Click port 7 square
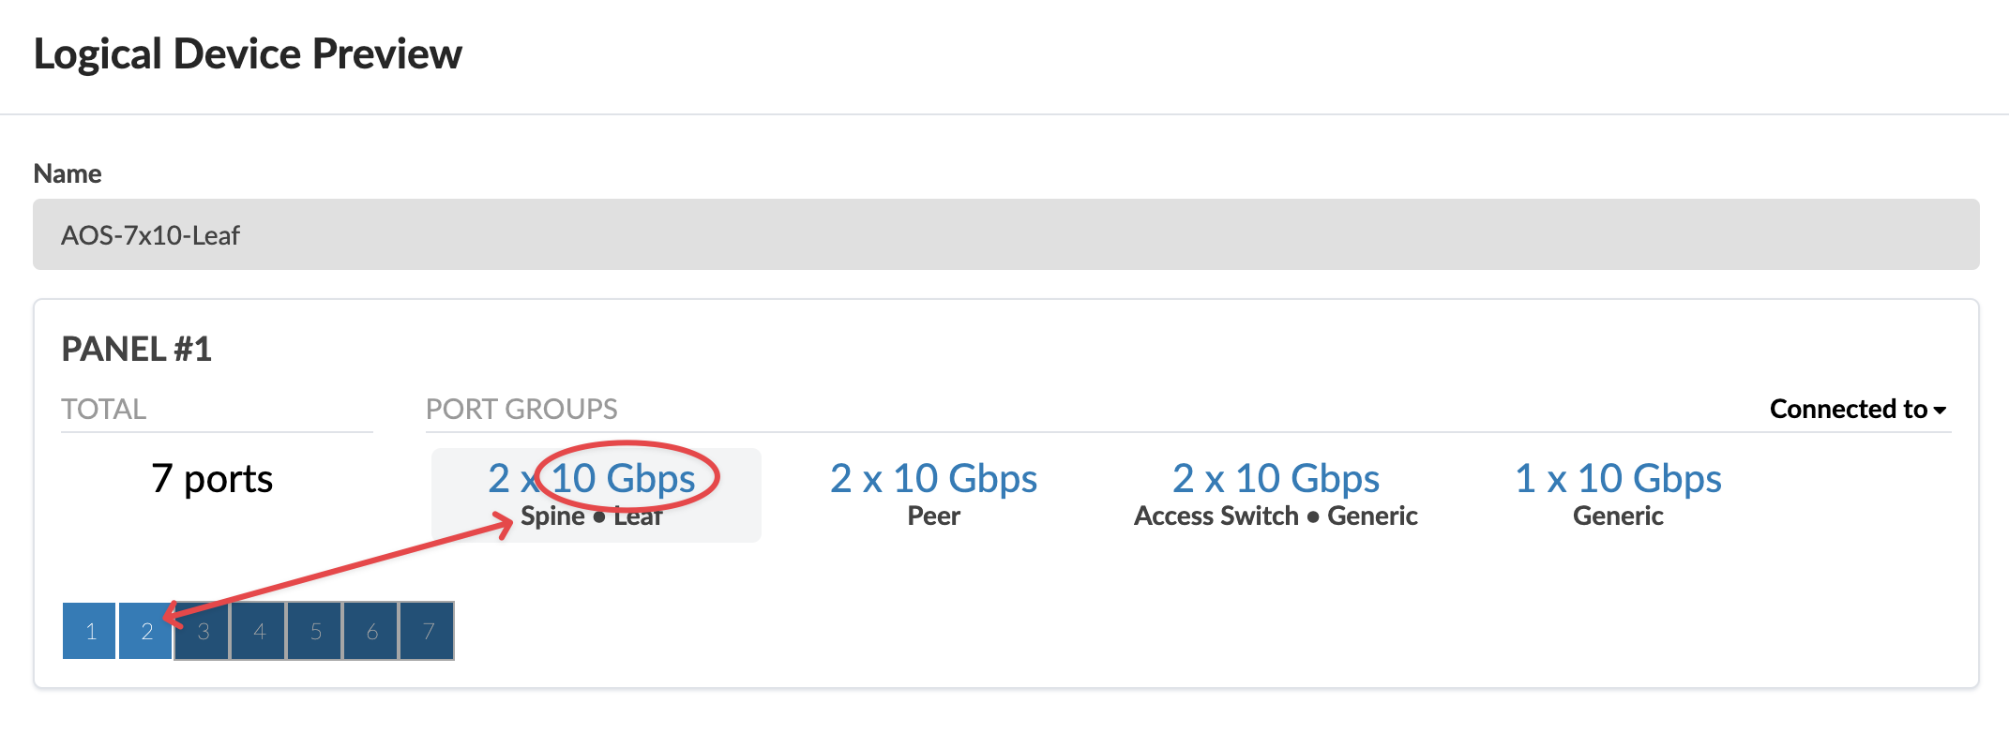Image resolution: width=2009 pixels, height=748 pixels. (428, 631)
